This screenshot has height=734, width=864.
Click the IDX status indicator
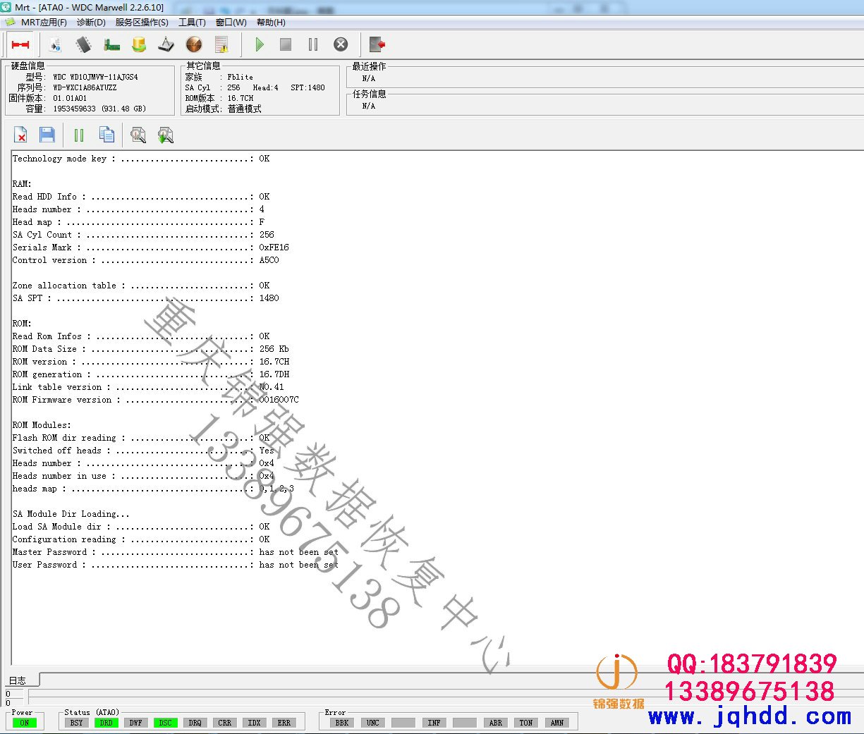255,723
